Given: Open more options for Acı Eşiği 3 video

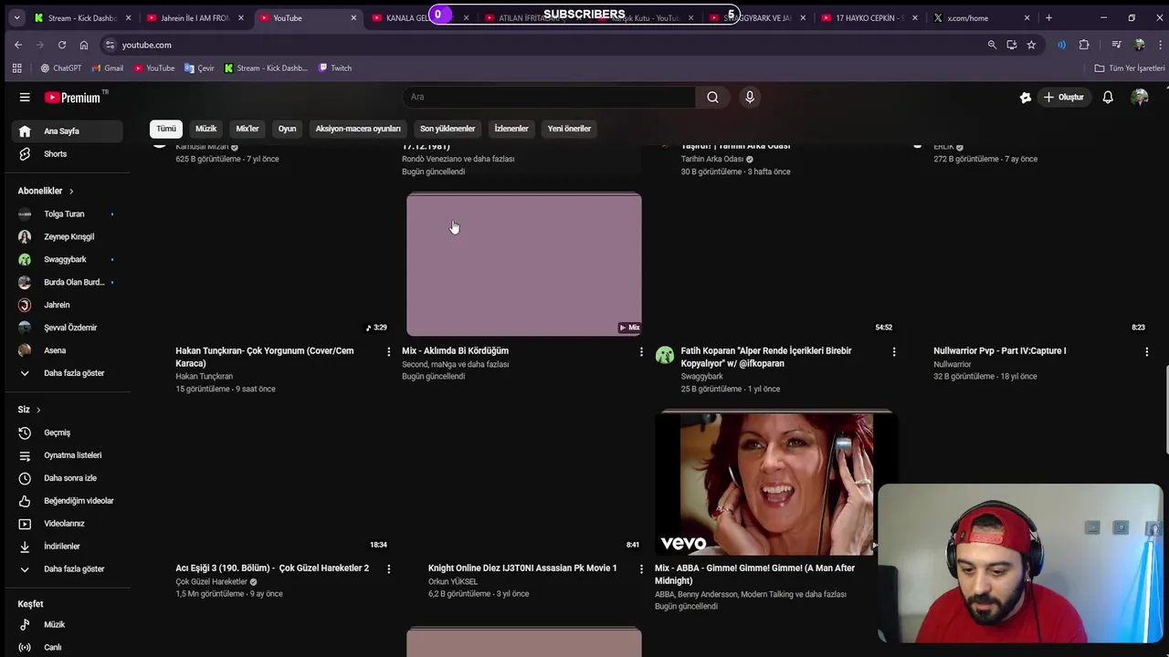Looking at the screenshot, I should (388, 568).
